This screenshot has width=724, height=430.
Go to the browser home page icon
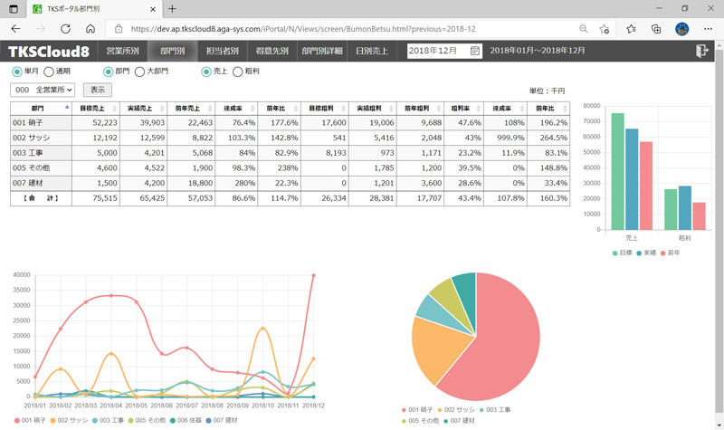[89, 29]
